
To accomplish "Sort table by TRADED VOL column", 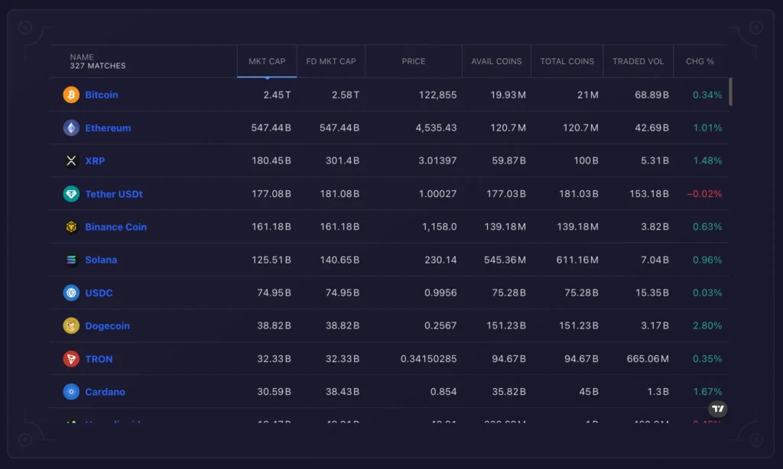I will coord(638,61).
